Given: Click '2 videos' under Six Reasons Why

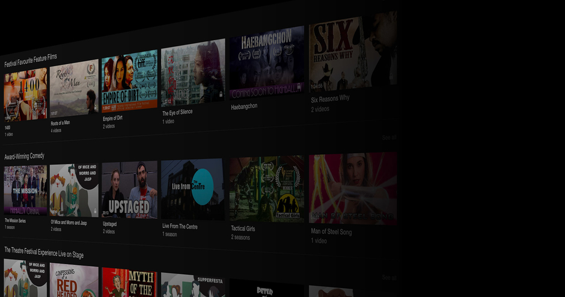Looking at the screenshot, I should click(x=320, y=109).
